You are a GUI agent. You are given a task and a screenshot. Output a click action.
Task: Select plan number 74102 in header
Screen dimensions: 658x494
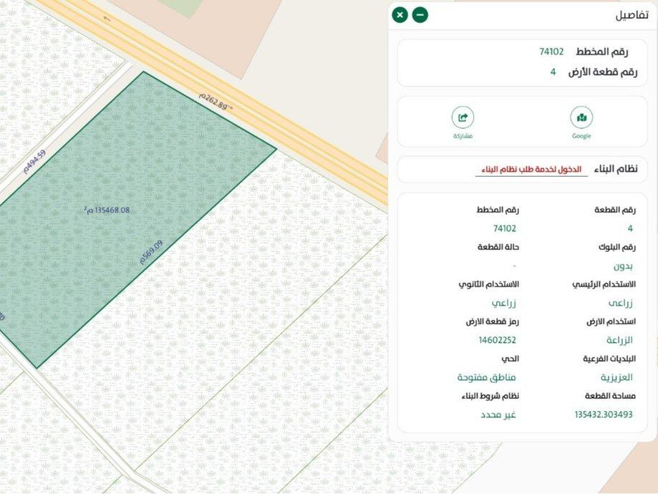pyautogui.click(x=551, y=52)
